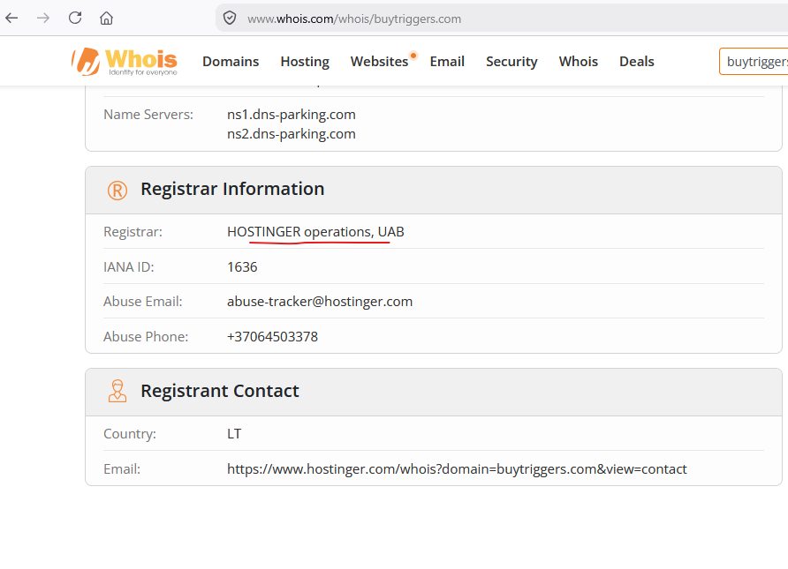The height and width of the screenshot is (569, 788).
Task: Click registrar value HOSTINGER operations, UAB
Action: point(315,232)
